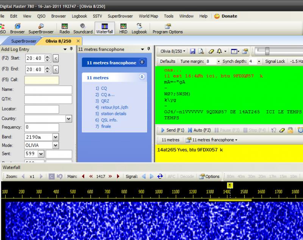
Task: Toggle Auto (F2) sending
Action: pyautogui.click(x=200, y=130)
